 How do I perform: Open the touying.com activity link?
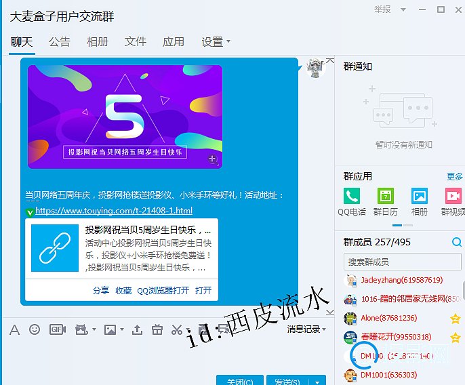pos(113,211)
